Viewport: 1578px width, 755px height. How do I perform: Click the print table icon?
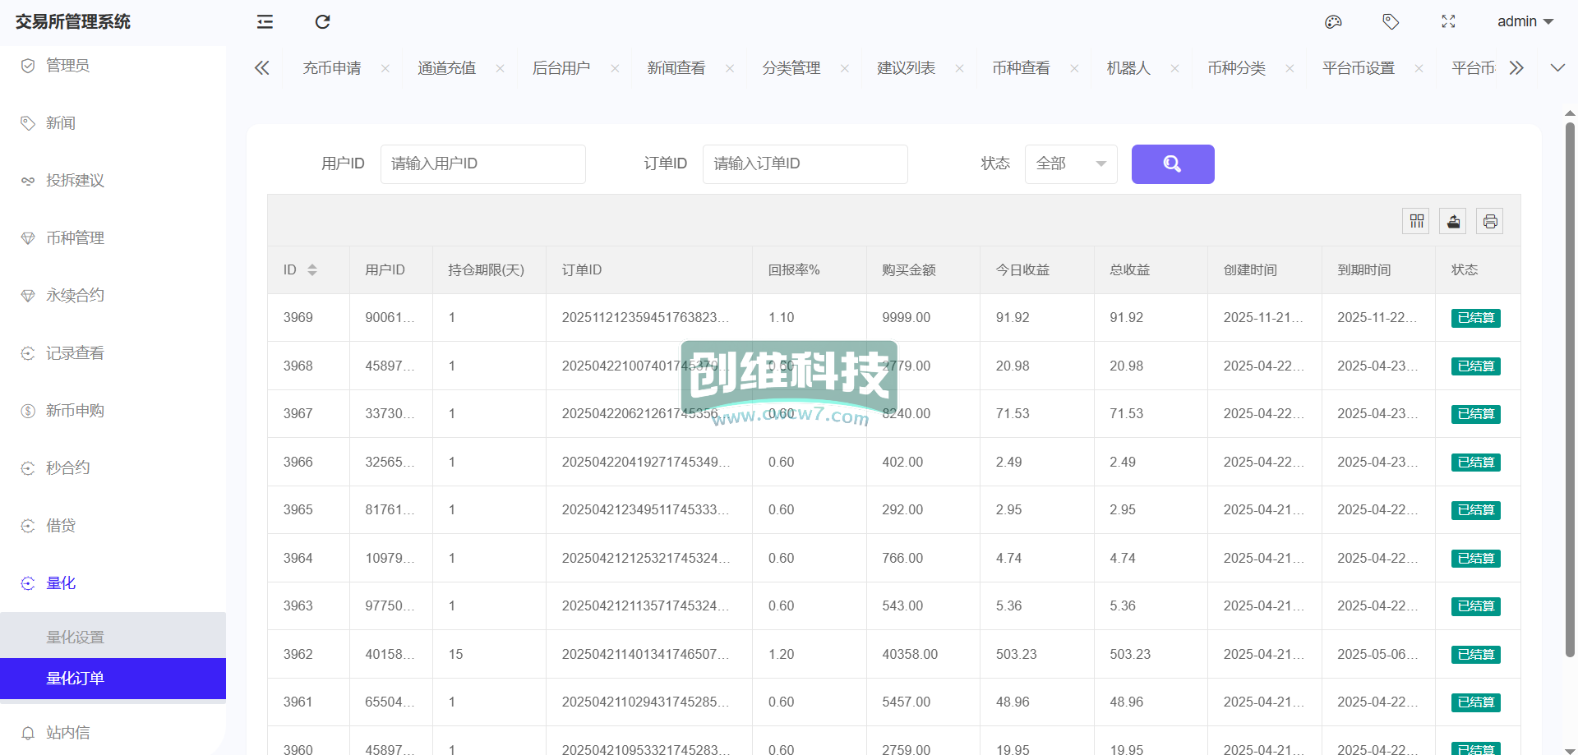(1490, 221)
